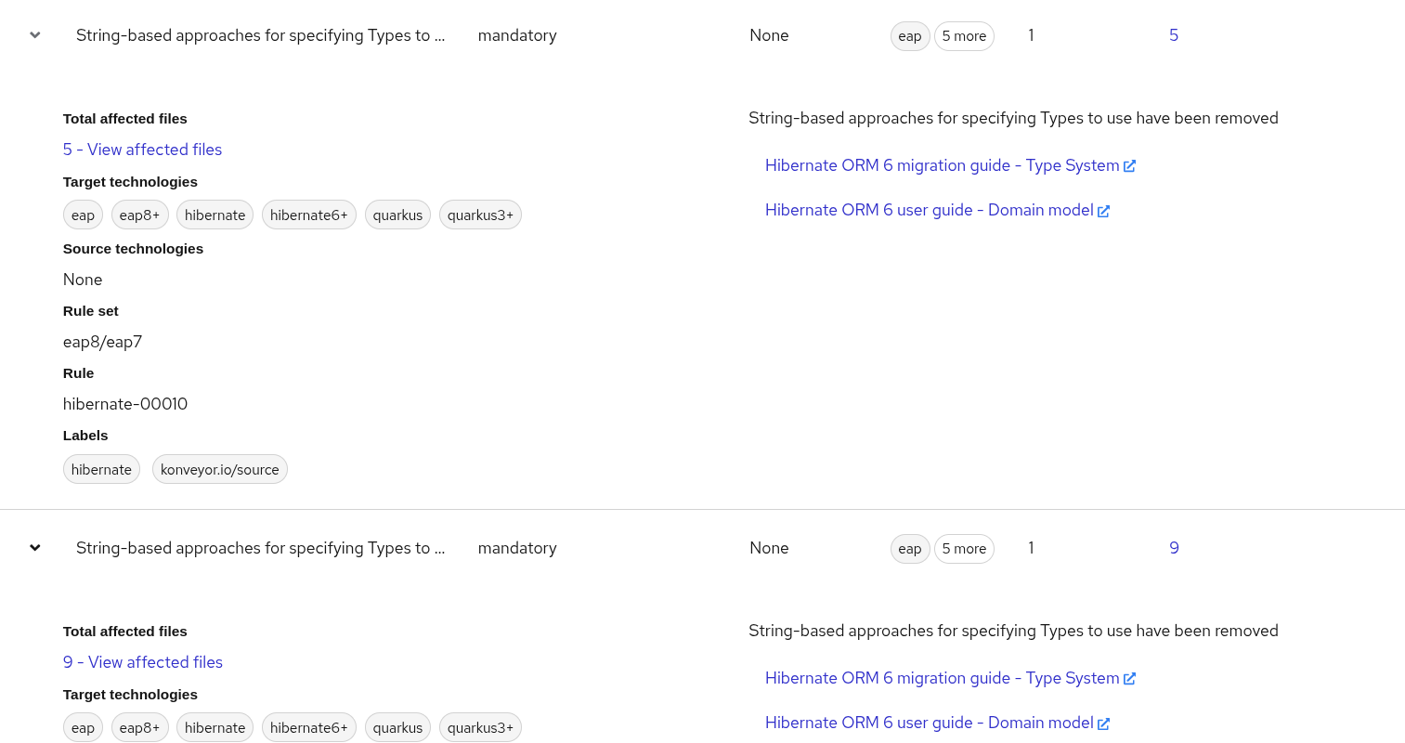This screenshot has width=1405, height=743.
Task: Click the 'eap8+' target technology chip in first issue
Action: [x=139, y=215]
